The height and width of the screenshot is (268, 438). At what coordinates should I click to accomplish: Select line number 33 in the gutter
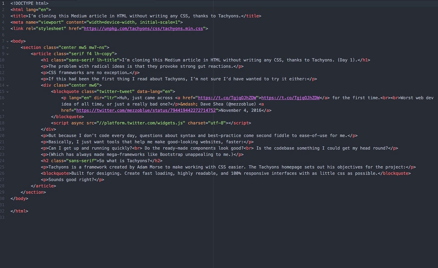point(3,217)
